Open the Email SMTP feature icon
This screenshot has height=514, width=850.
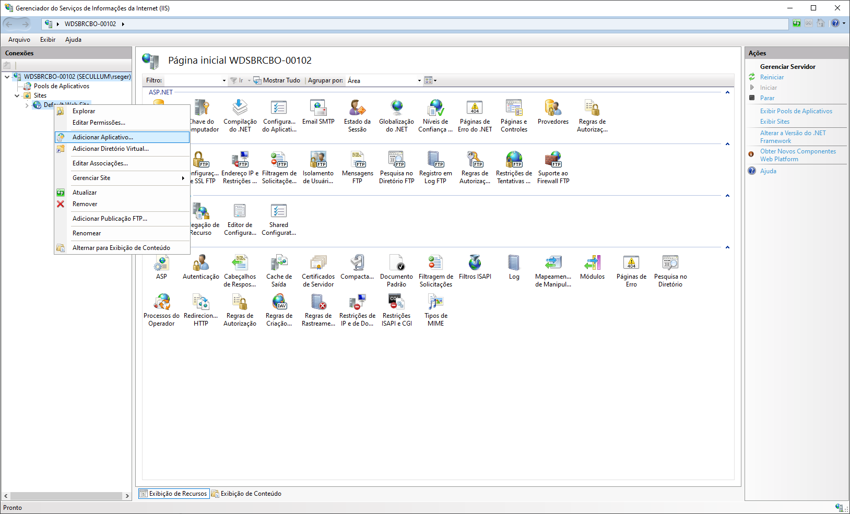point(318,112)
